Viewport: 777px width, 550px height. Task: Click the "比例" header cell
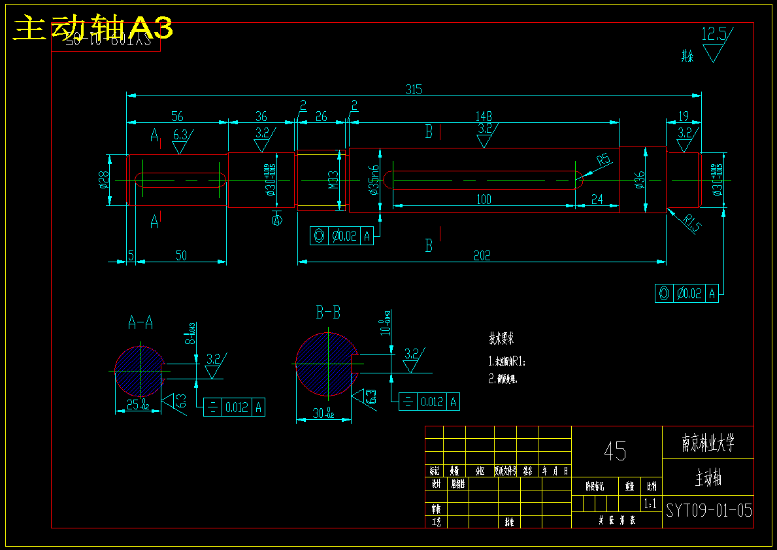click(x=651, y=487)
